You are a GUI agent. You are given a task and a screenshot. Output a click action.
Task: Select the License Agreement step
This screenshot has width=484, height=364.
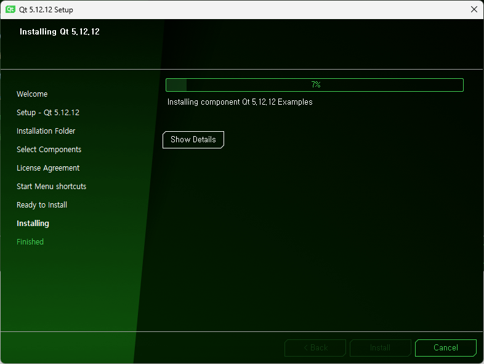click(x=48, y=168)
